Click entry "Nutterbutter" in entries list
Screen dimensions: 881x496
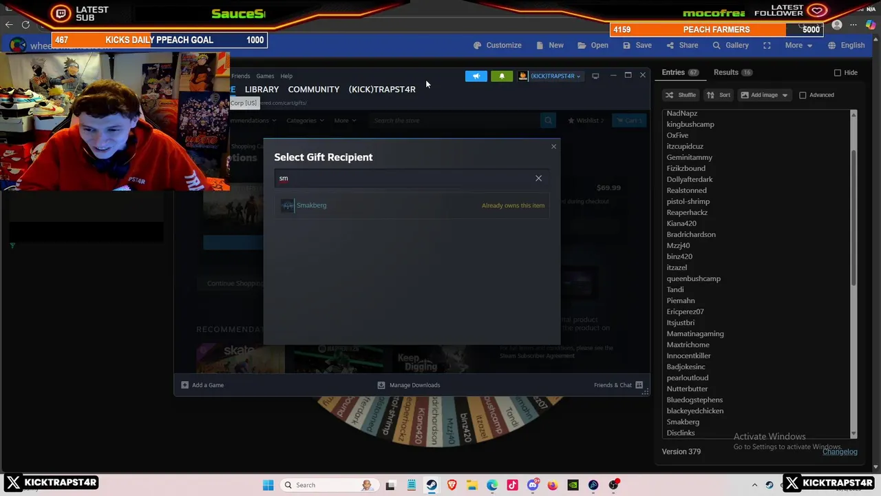point(687,389)
